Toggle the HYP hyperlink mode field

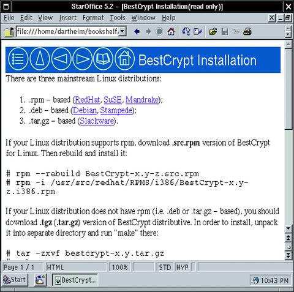coord(183,267)
